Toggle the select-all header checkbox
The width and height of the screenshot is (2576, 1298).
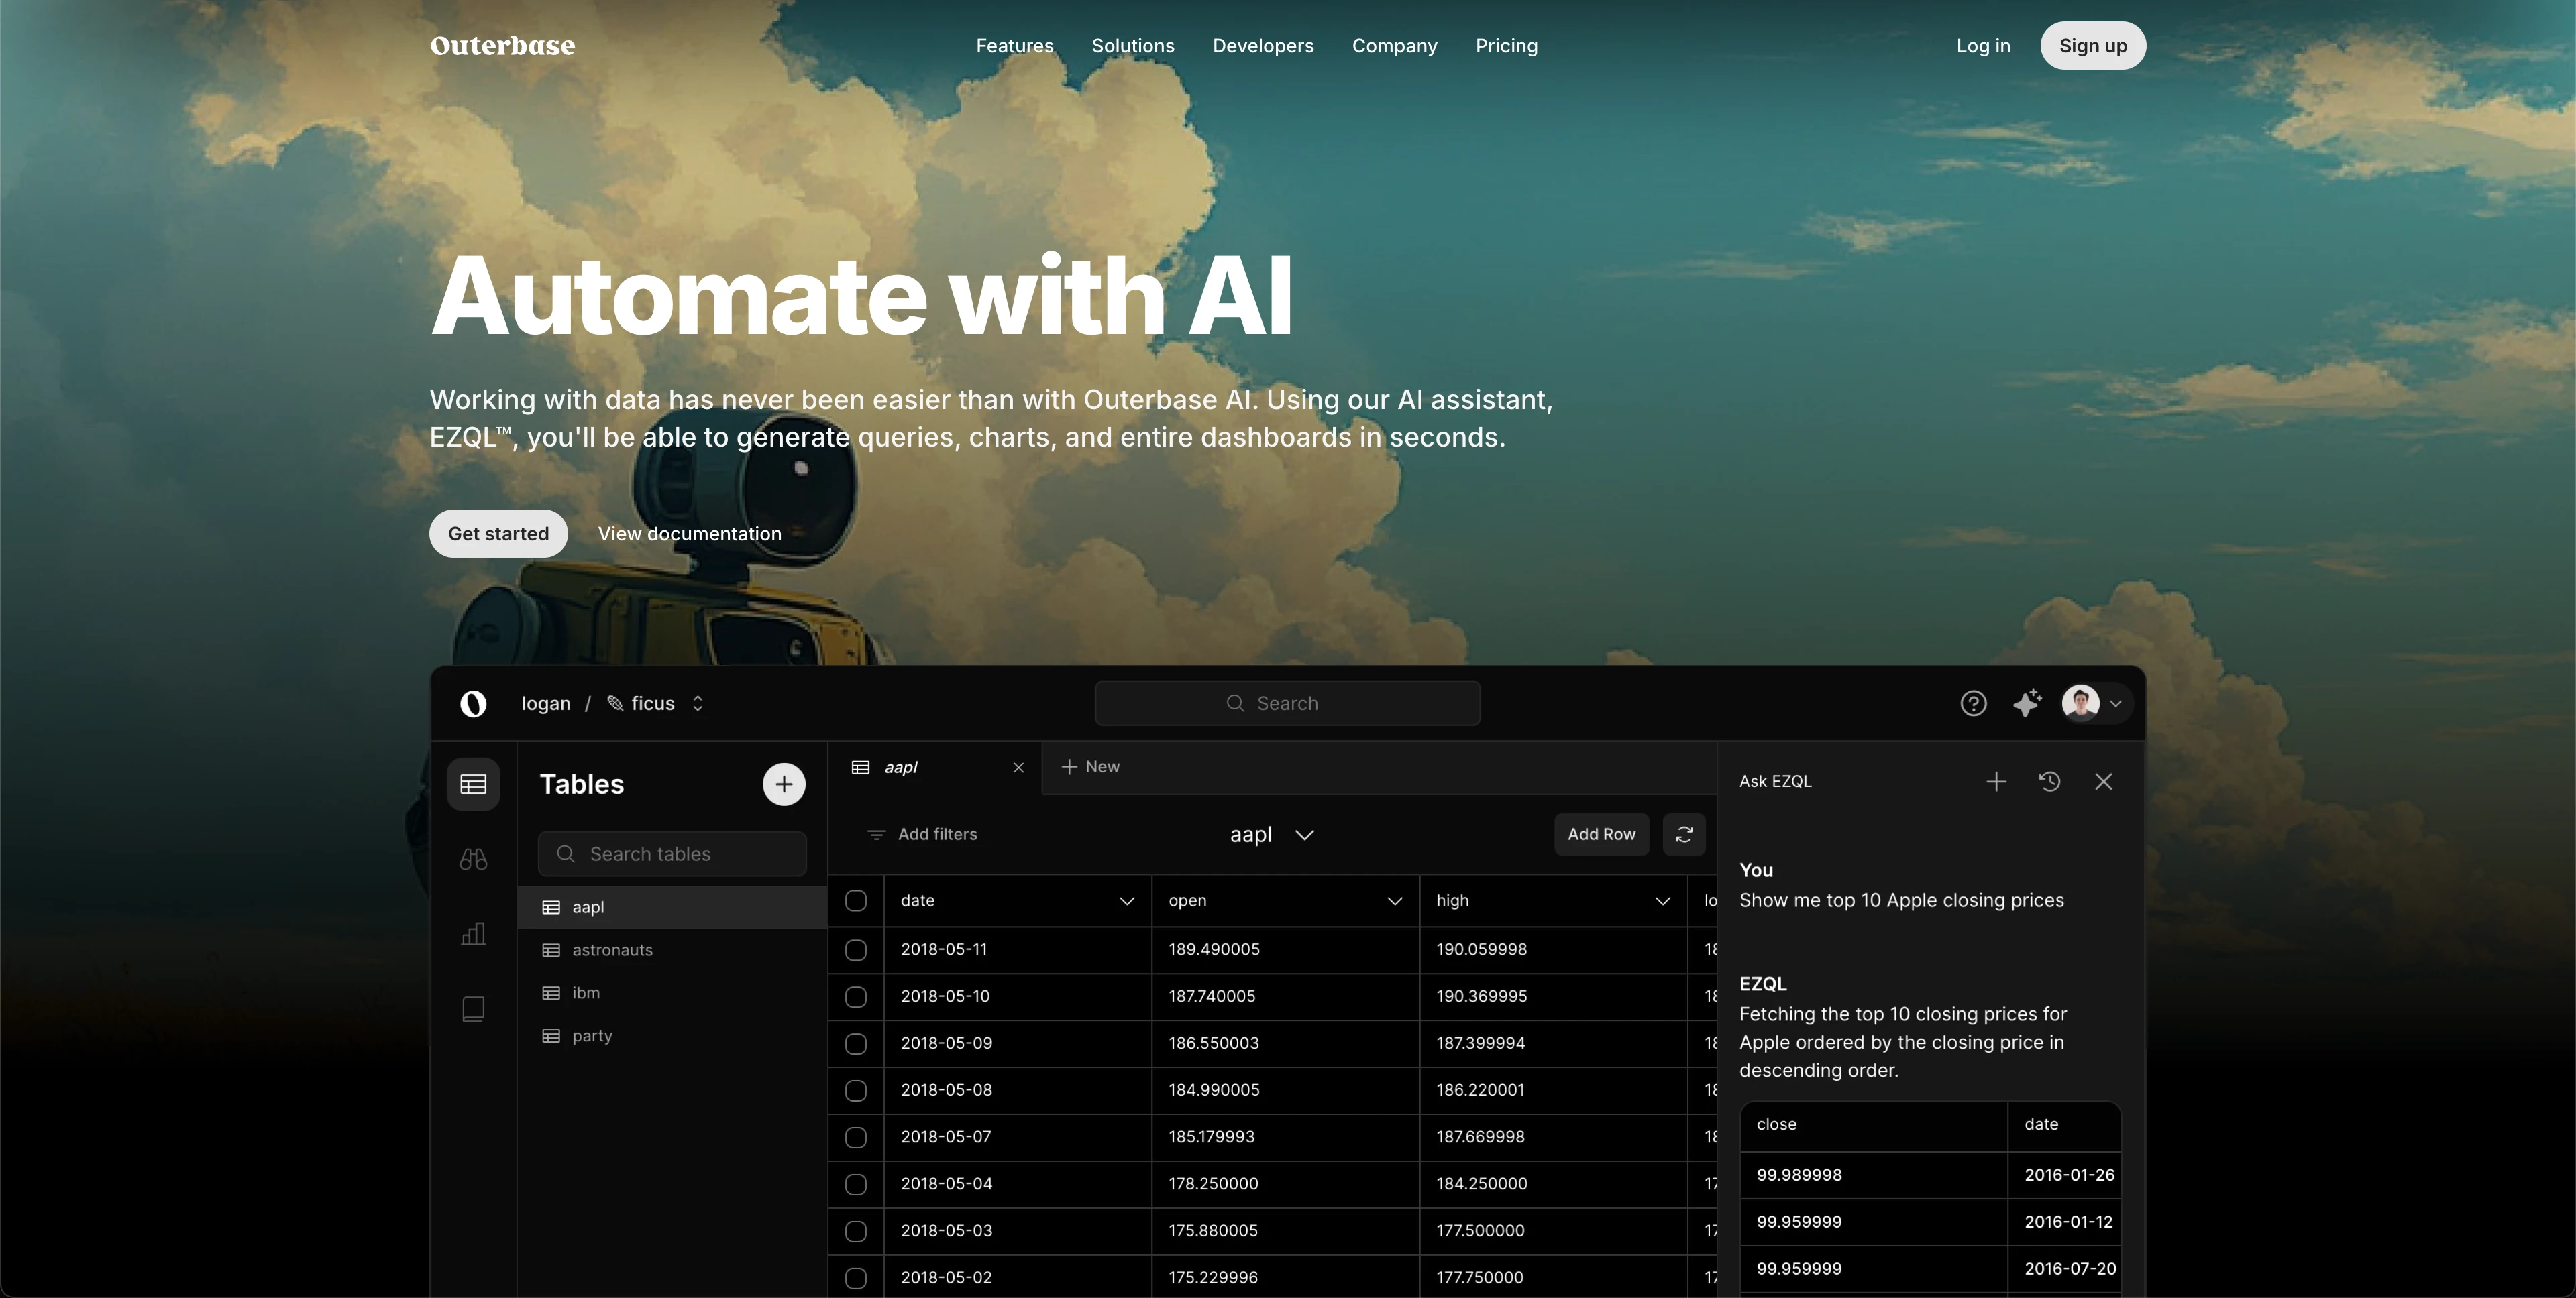click(856, 900)
